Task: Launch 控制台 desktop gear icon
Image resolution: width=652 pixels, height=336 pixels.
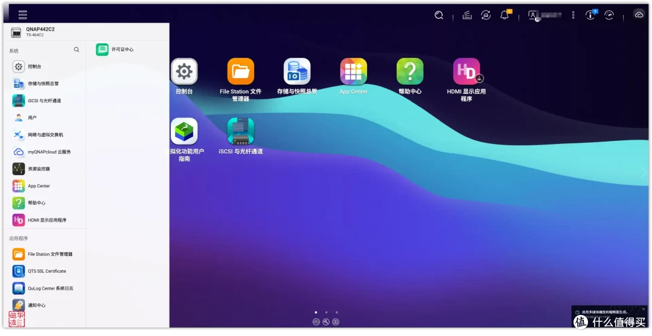Action: [x=184, y=71]
